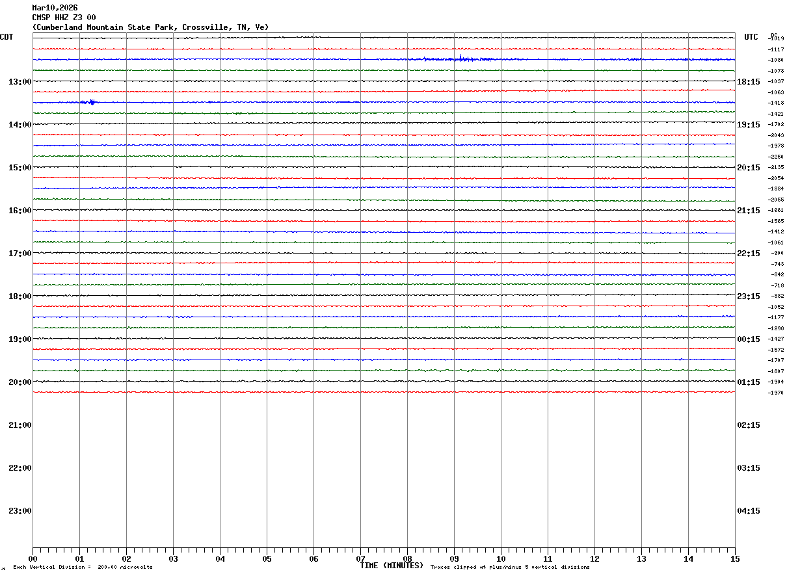This screenshot has width=787, height=576.
Task: Select the 17:00 CDT hour label
Action: pyautogui.click(x=20, y=254)
